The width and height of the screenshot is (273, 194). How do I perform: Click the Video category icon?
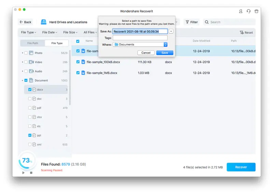coord(31,62)
